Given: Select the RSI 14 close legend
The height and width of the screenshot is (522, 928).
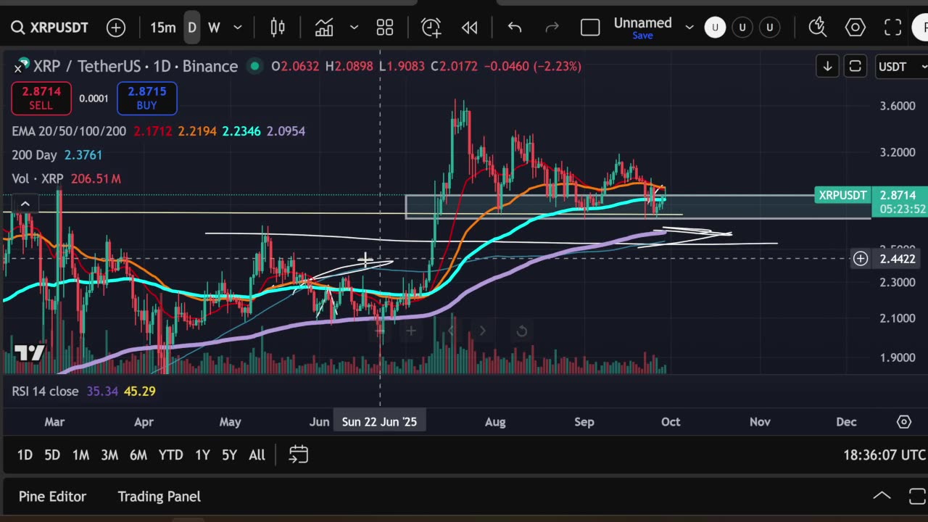Looking at the screenshot, I should [45, 391].
